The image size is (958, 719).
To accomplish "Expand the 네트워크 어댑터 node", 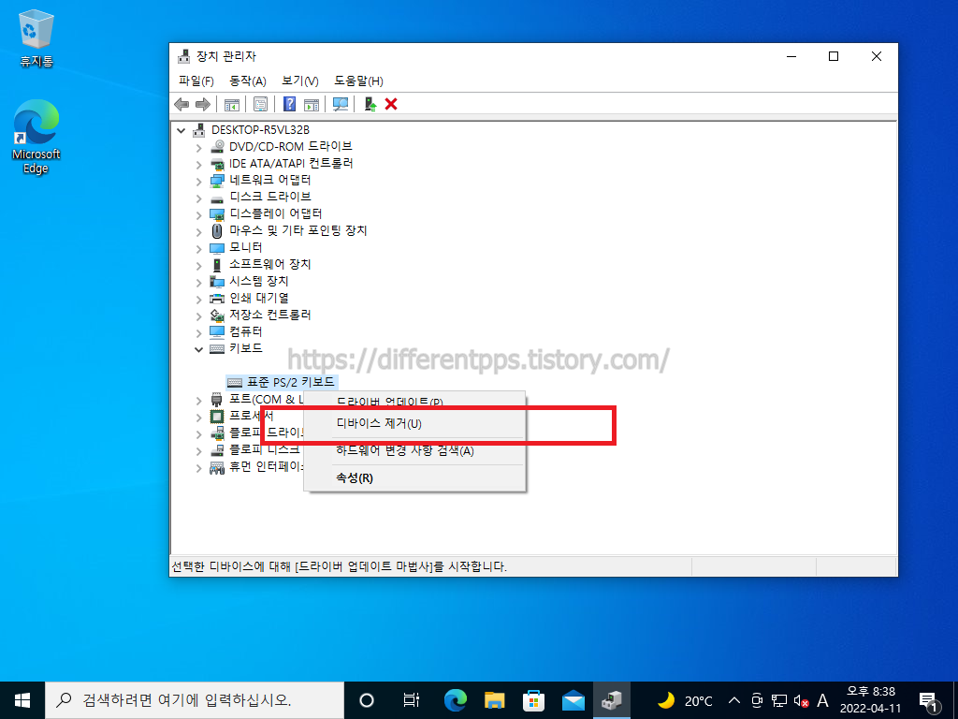I will (198, 182).
